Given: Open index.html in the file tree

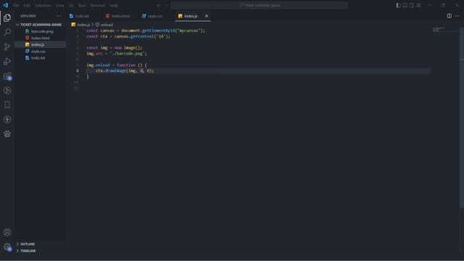Looking at the screenshot, I should click(x=41, y=38).
